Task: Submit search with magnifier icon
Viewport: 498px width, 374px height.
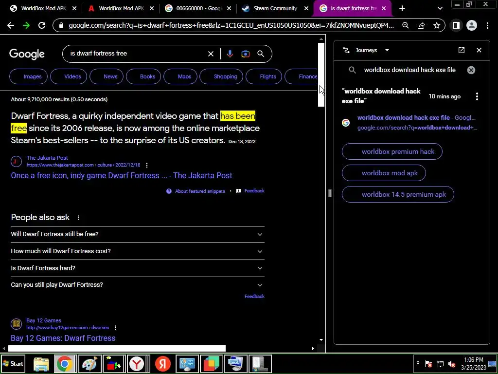Action: 261,54
